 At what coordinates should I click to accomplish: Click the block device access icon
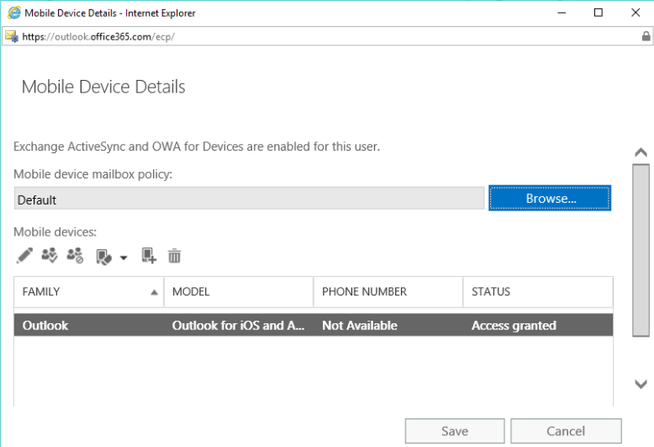click(75, 256)
